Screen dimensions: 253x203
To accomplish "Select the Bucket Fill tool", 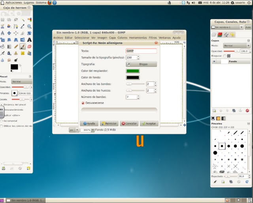I will (2, 47).
